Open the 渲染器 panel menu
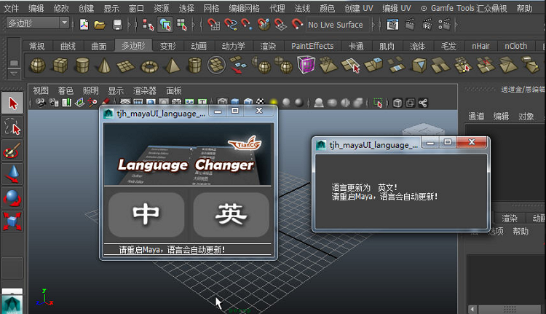This screenshot has height=314, width=546. 145,90
